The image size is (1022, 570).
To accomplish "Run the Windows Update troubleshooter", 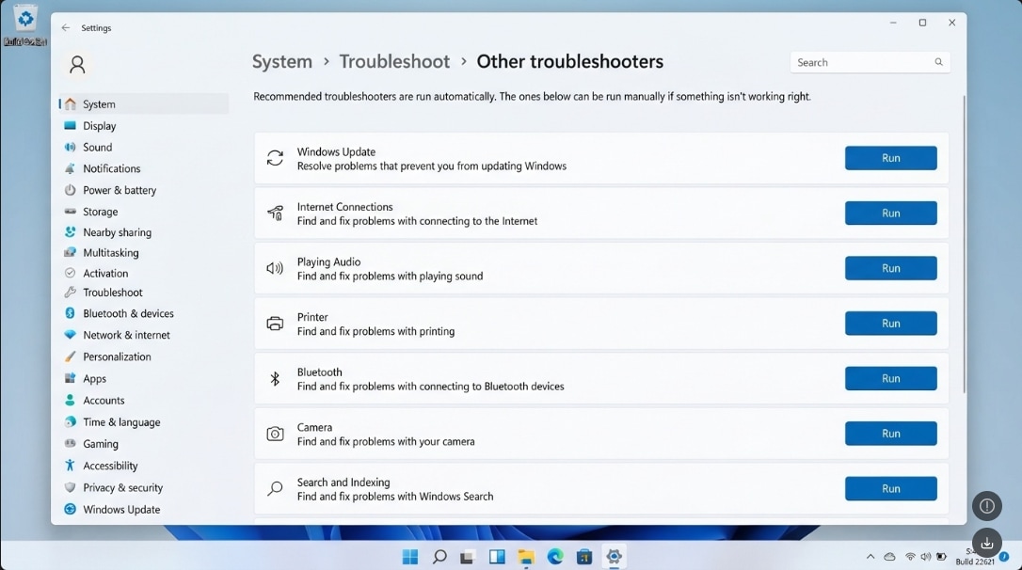I will coord(891,158).
